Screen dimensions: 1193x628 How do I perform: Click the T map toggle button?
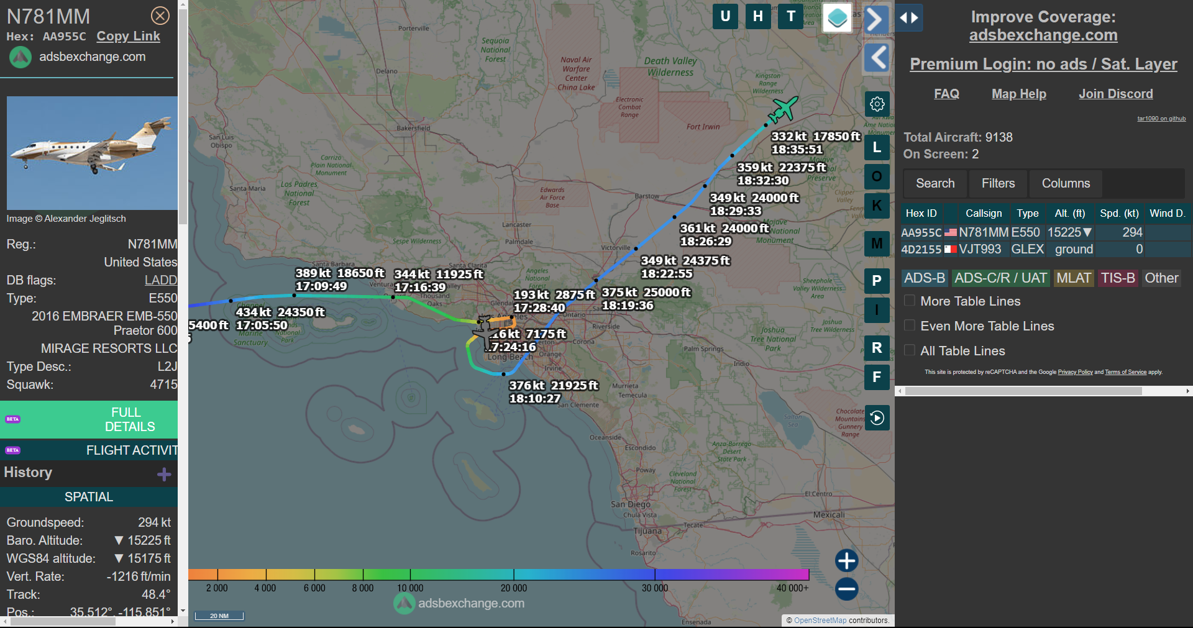tap(791, 16)
